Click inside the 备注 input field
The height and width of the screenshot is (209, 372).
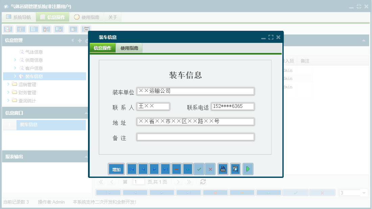tap(195, 137)
